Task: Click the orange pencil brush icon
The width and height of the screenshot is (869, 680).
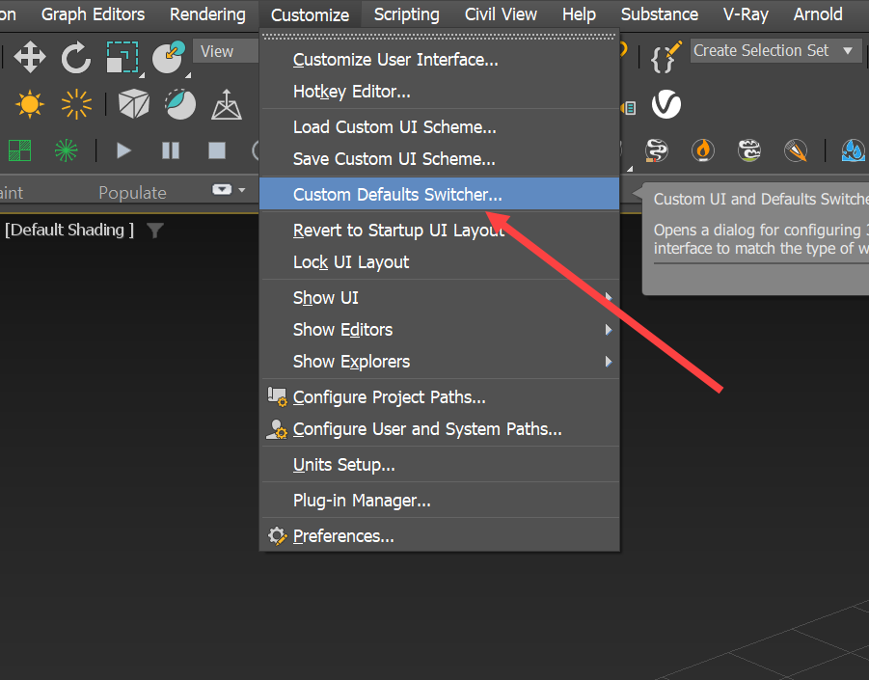Action: coord(796,150)
